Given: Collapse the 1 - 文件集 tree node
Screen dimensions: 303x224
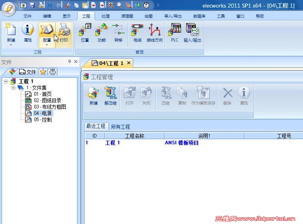Looking at the screenshot, I should (x=13, y=88).
